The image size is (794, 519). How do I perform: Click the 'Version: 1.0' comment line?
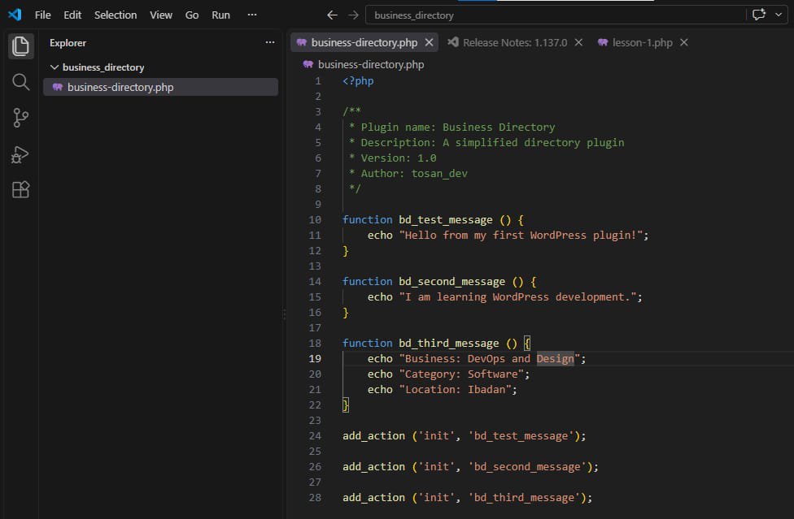[399, 158]
